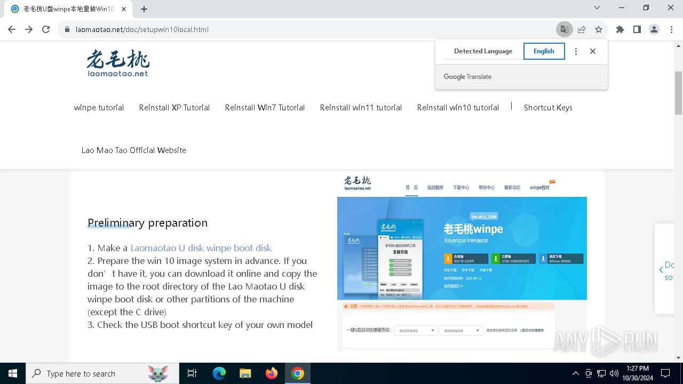Click the Preliminary preparation heading
This screenshot has width=683, height=384.
tap(147, 223)
